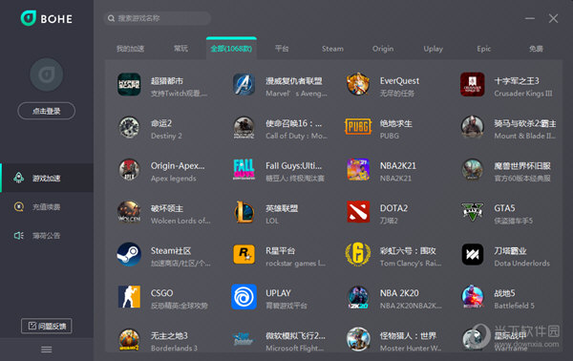Choose the EverQuest game icon
Screen dimensions: 573x361
(358, 84)
